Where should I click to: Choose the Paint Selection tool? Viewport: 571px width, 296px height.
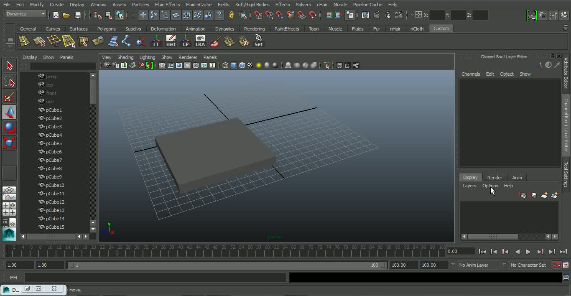(x=9, y=97)
